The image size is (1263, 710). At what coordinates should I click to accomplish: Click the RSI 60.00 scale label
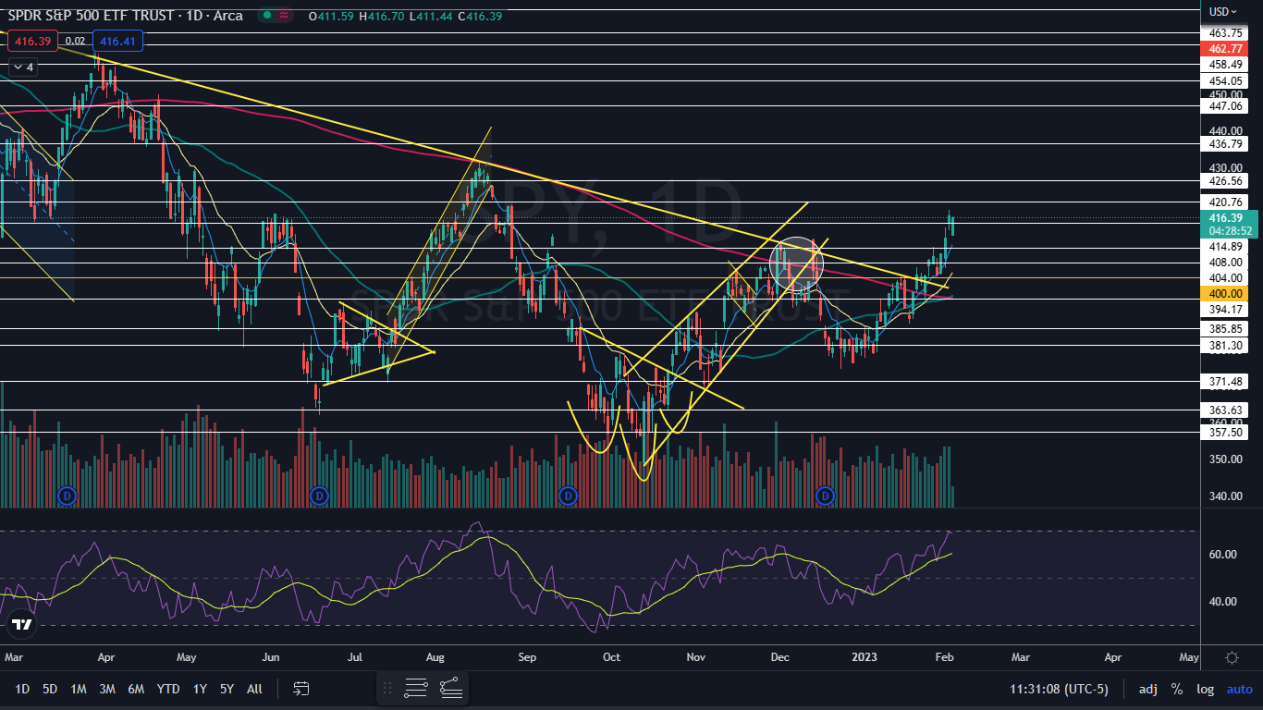[1223, 554]
